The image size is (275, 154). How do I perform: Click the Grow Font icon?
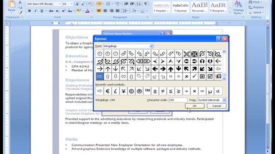click(77, 4)
